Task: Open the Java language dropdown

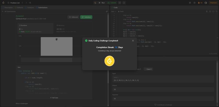Action: (114, 11)
